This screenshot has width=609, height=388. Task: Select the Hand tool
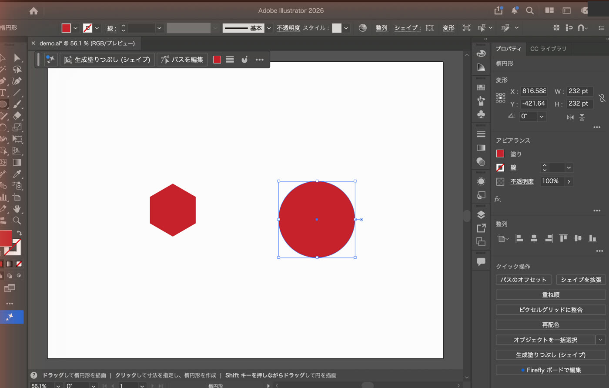(17, 209)
